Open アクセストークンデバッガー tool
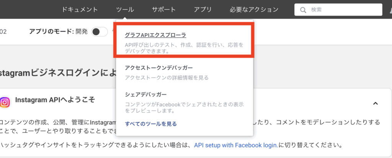This screenshot has height=158, width=392. (159, 68)
